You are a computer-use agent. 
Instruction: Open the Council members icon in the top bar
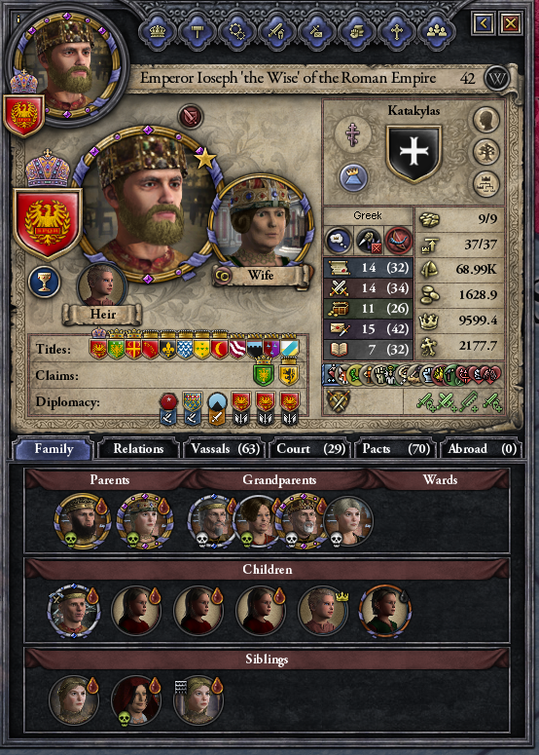click(436, 32)
